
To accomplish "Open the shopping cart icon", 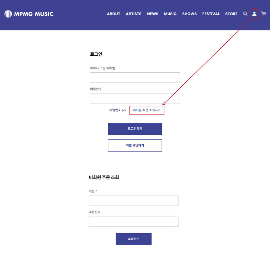I will [x=264, y=14].
